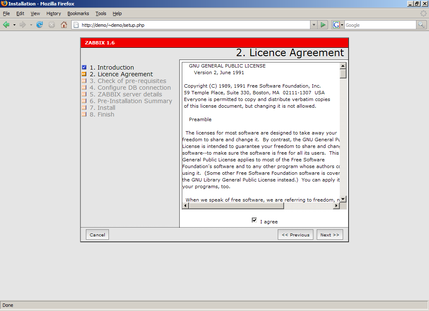The height and width of the screenshot is (311, 429).
Task: Click the blue check icon beside Introduction
Action: pyautogui.click(x=84, y=67)
